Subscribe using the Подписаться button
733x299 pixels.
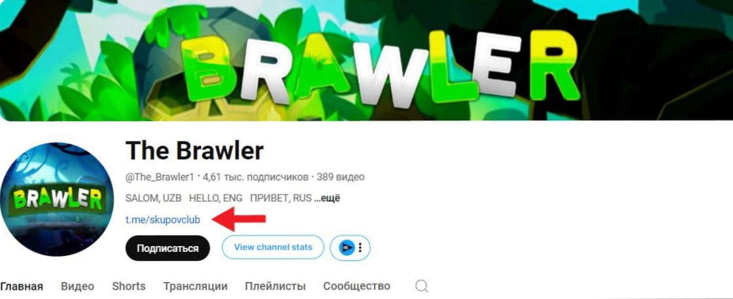click(x=167, y=248)
